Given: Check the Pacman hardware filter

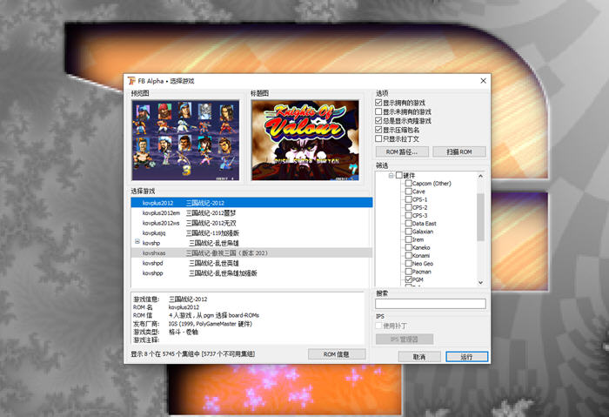Looking at the screenshot, I should pyautogui.click(x=408, y=272).
